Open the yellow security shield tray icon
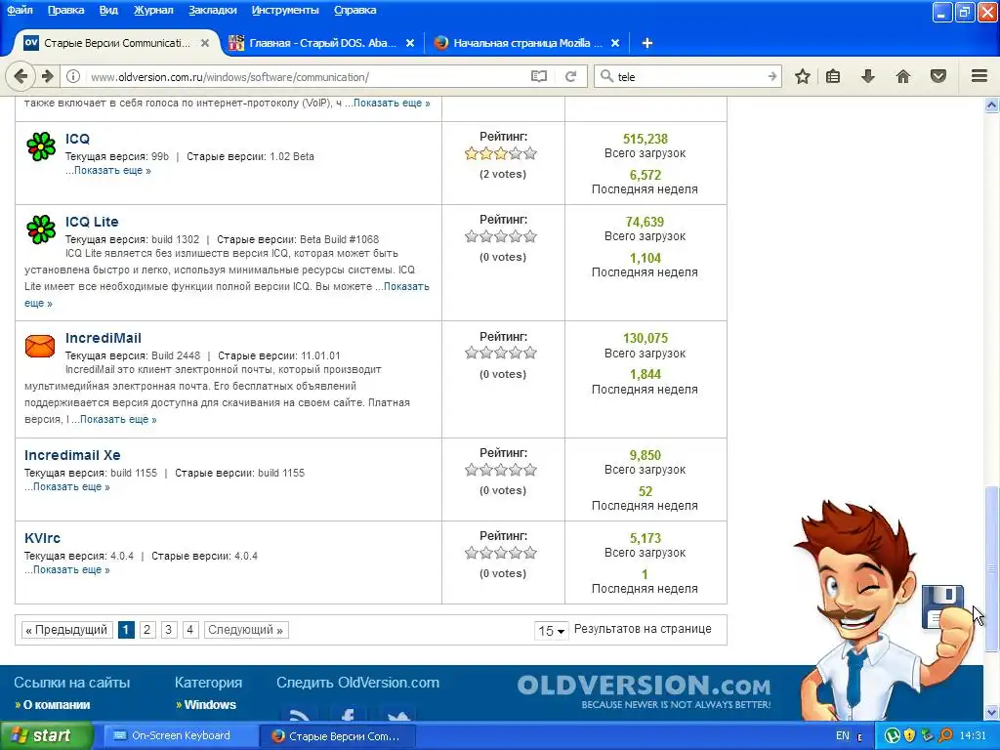 [x=909, y=736]
